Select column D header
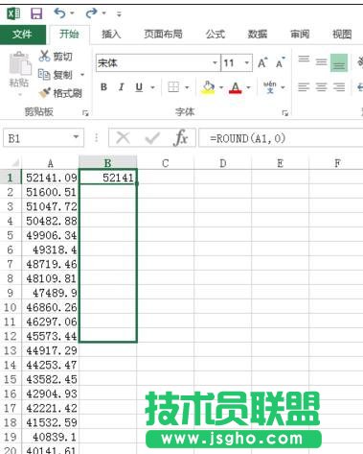363x454 pixels. pos(223,163)
